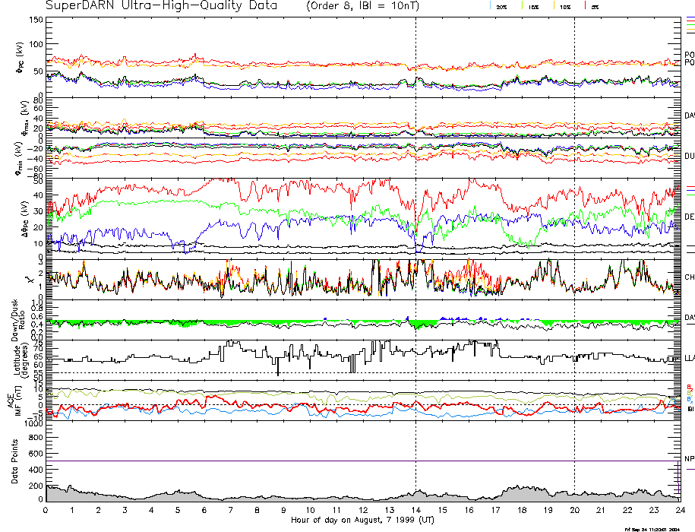
Task: Click hour 12 tick label on x-axis
Action: (x=362, y=510)
